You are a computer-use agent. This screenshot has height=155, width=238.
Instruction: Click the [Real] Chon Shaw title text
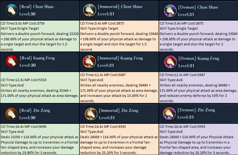36,7
